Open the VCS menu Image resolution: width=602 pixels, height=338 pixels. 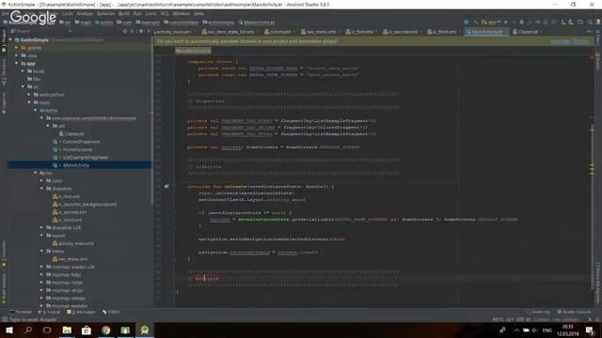(165, 13)
